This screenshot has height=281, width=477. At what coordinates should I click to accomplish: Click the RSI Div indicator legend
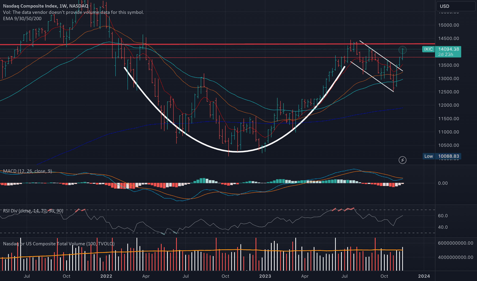[x=33, y=211]
